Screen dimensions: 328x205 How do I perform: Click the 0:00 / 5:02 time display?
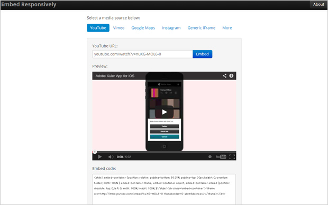coord(124,157)
